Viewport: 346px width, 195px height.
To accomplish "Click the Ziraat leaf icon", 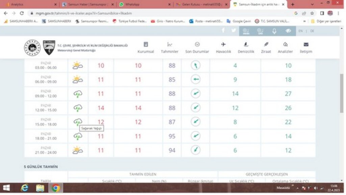I will point(266,44).
